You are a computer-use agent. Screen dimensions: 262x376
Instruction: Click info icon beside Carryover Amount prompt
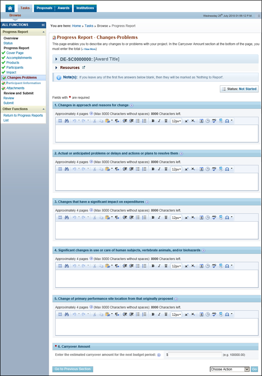click(x=158, y=355)
